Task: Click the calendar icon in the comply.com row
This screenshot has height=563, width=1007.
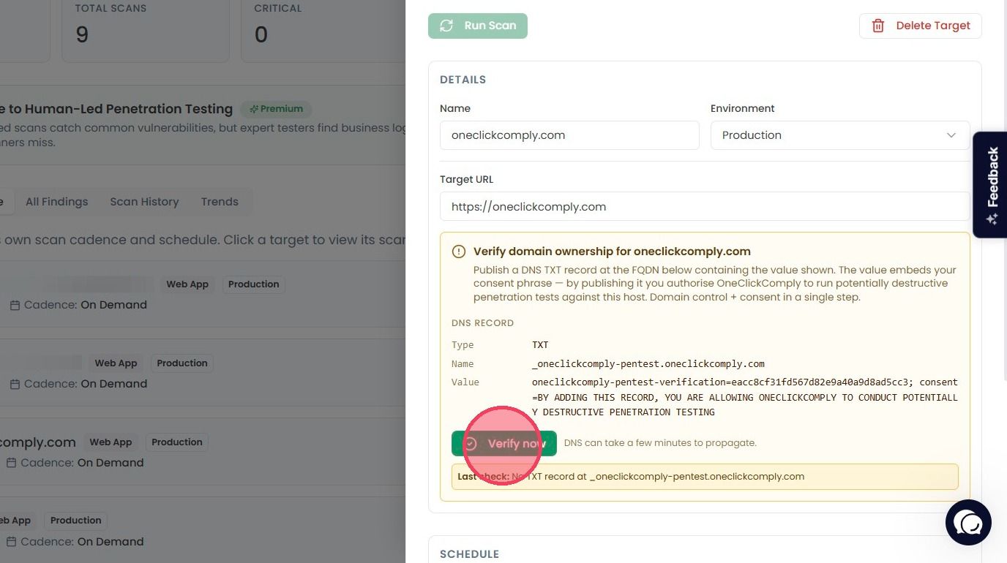Action: coord(11,463)
